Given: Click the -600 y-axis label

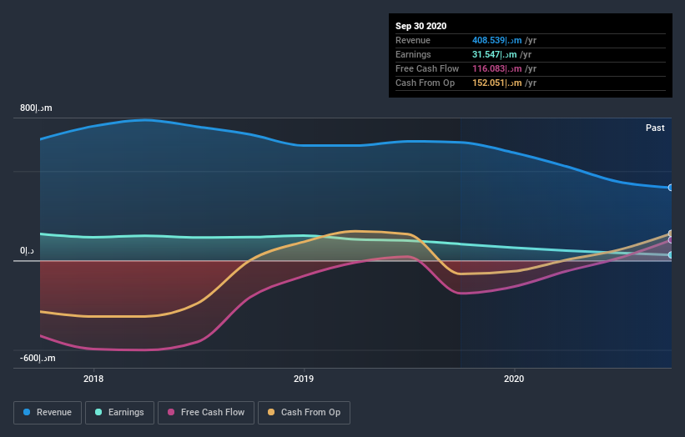Looking at the screenshot, I should point(38,358).
